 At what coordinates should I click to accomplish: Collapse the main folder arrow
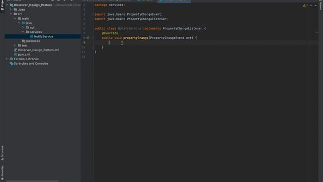point(15,18)
